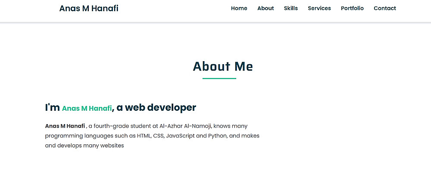This screenshot has width=431, height=184.
Task: Jump to Skills in the navigation
Action: (x=291, y=8)
